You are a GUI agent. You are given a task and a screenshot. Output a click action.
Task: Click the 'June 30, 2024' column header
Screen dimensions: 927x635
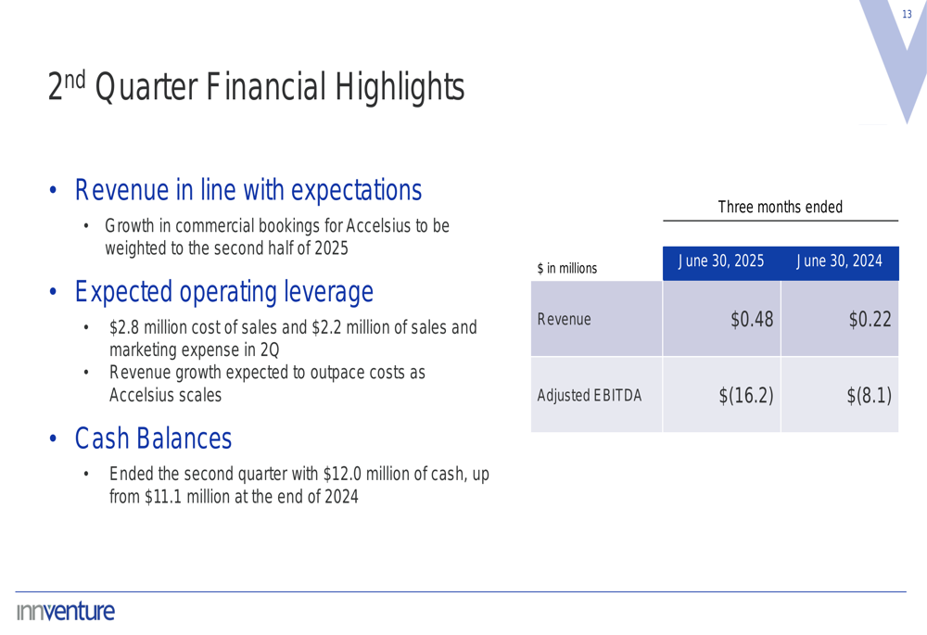840,261
